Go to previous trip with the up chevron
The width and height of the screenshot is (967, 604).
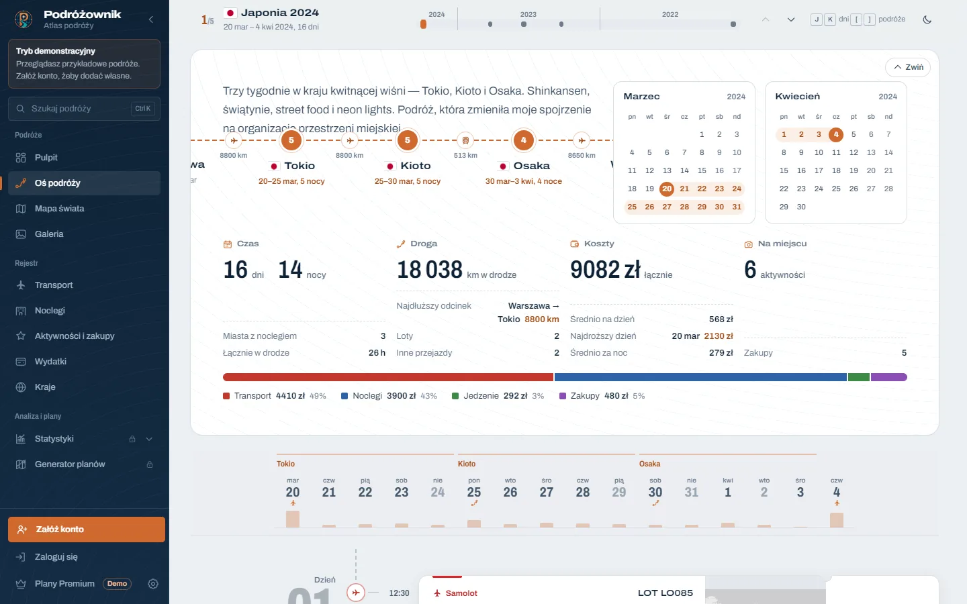[x=766, y=19]
